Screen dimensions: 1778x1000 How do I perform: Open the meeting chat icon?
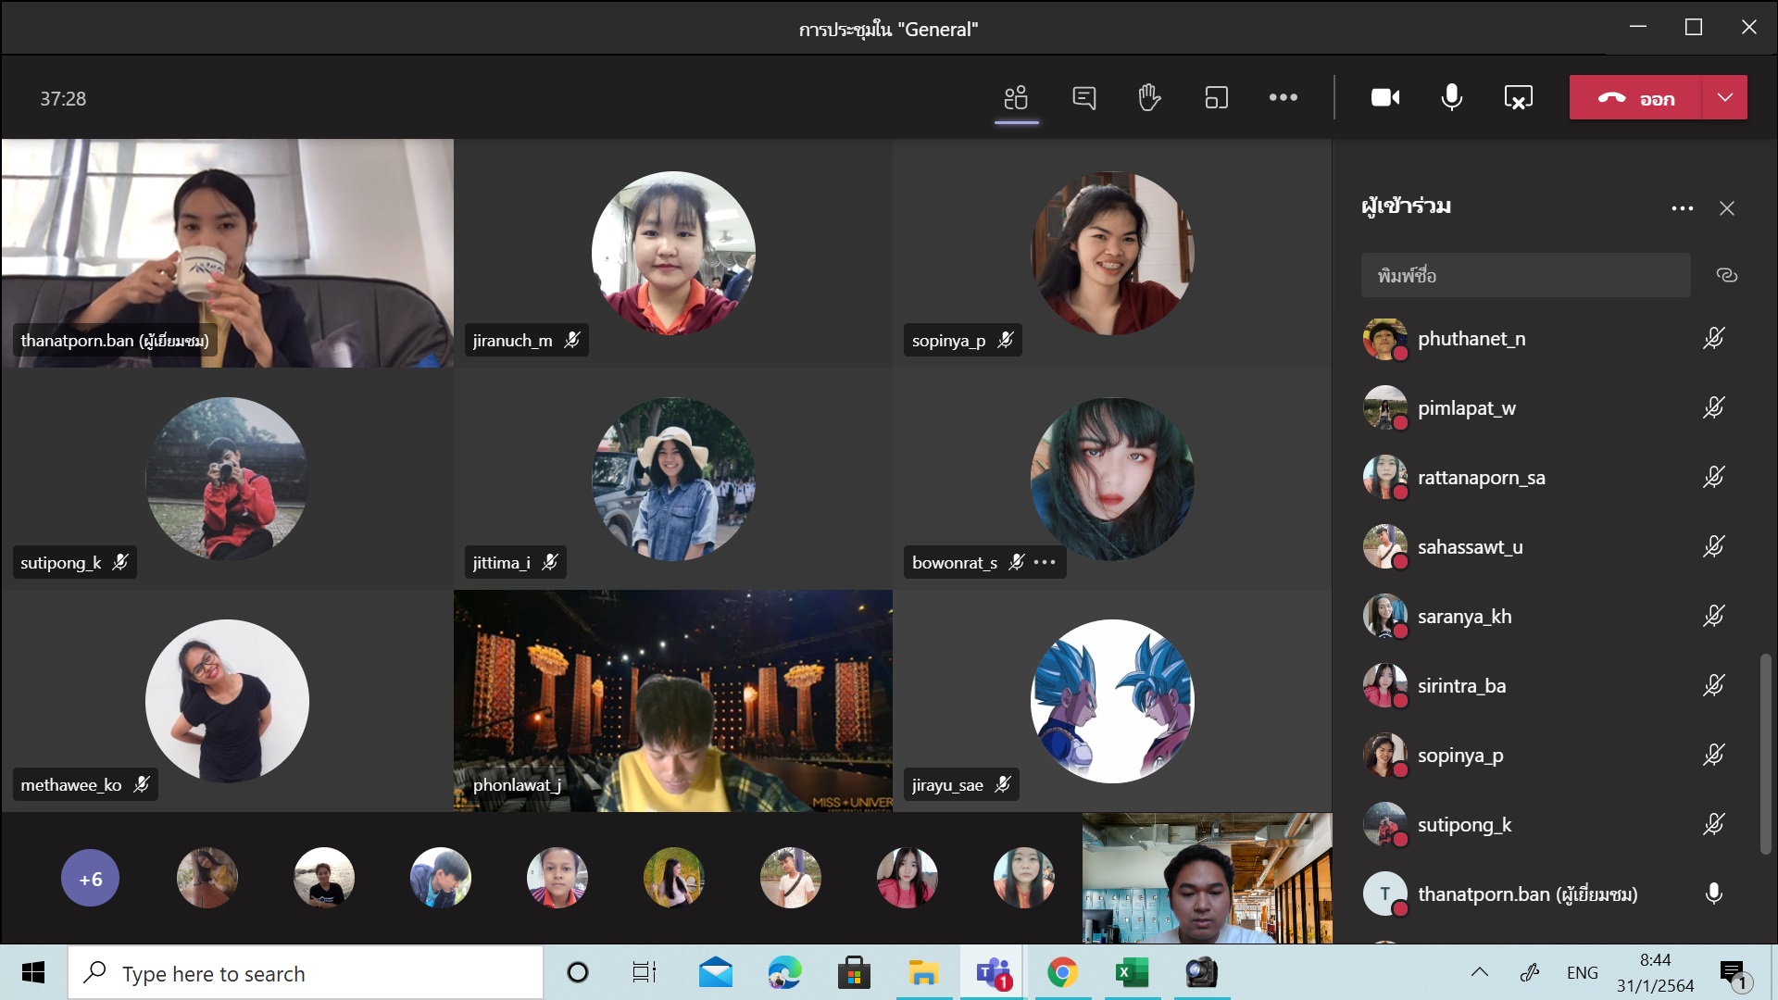[x=1083, y=97]
